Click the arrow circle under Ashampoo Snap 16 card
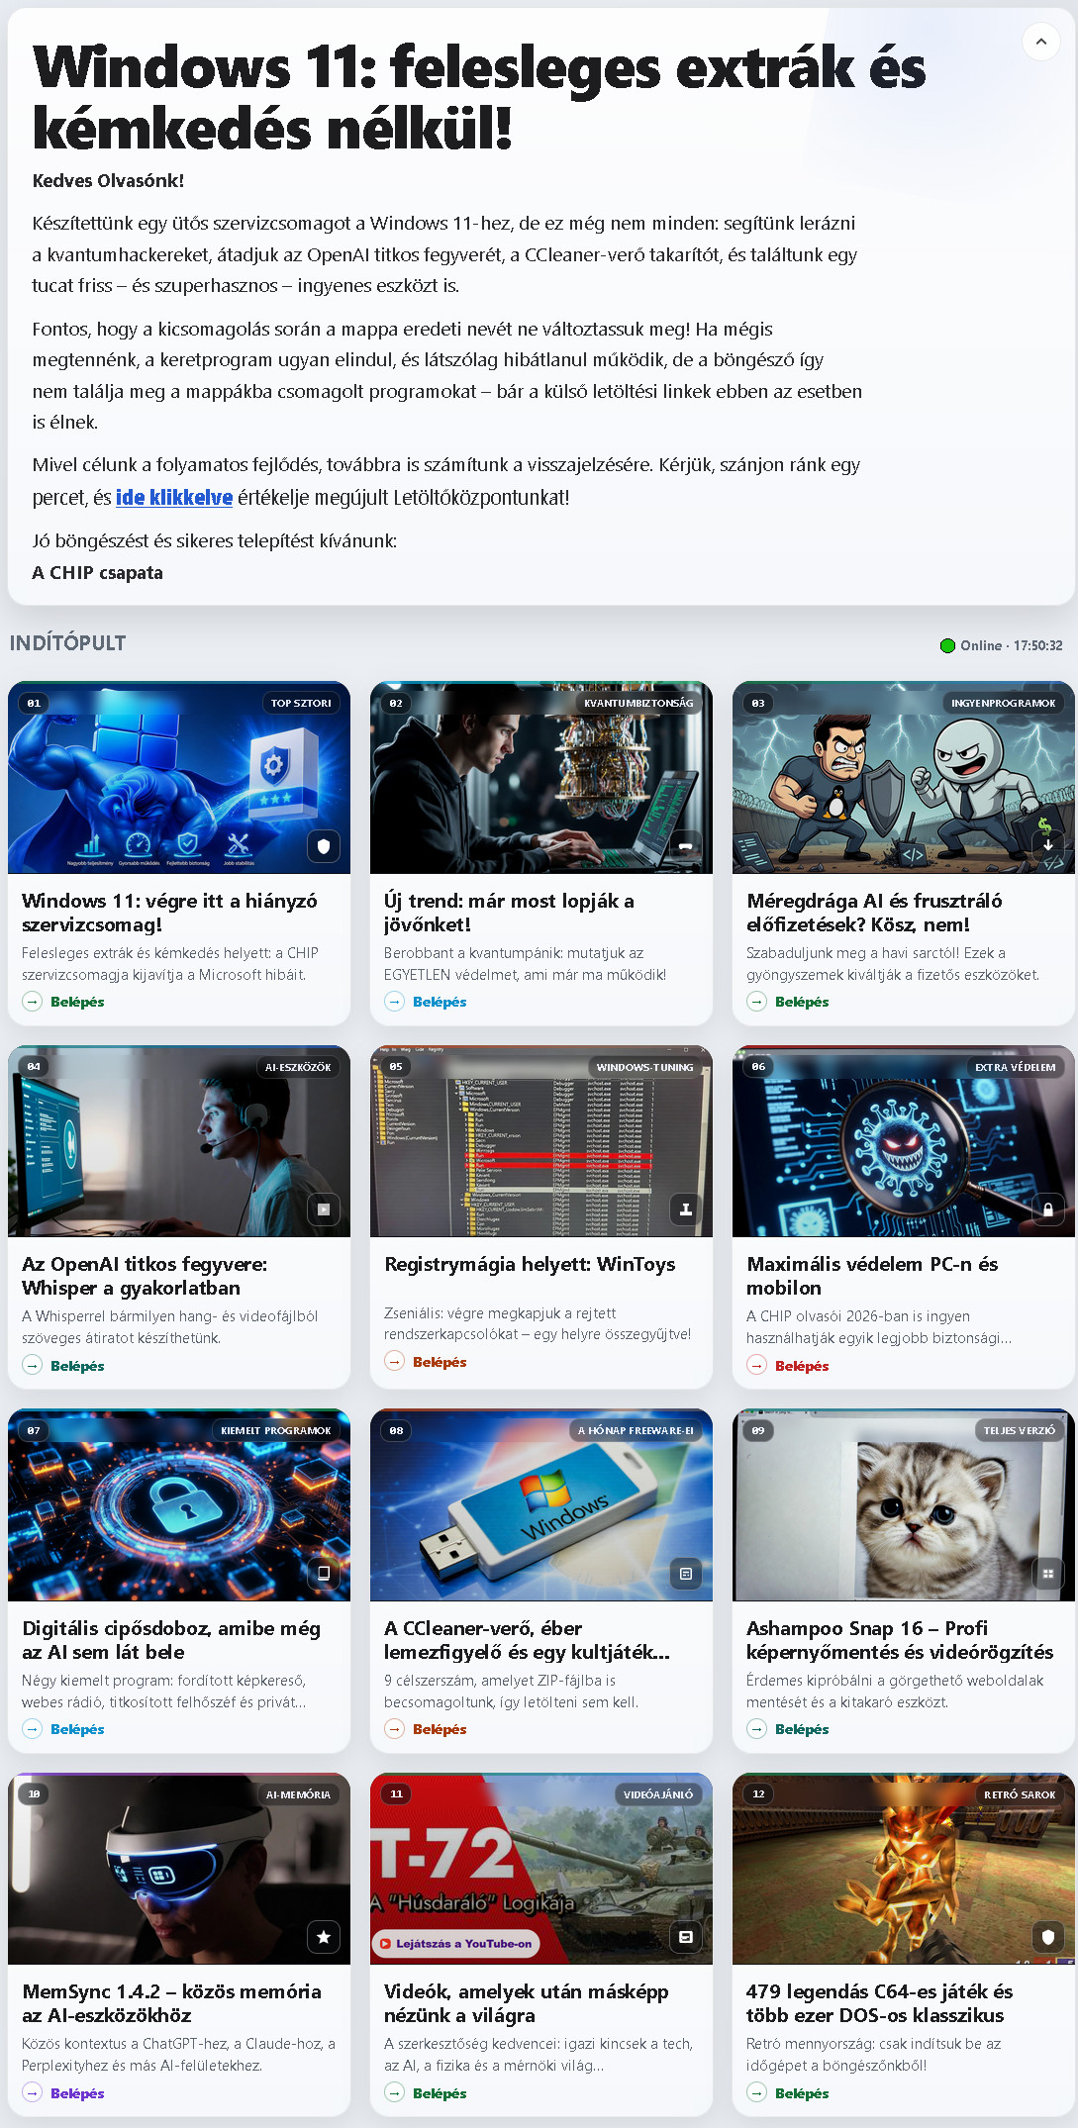 click(x=757, y=1729)
